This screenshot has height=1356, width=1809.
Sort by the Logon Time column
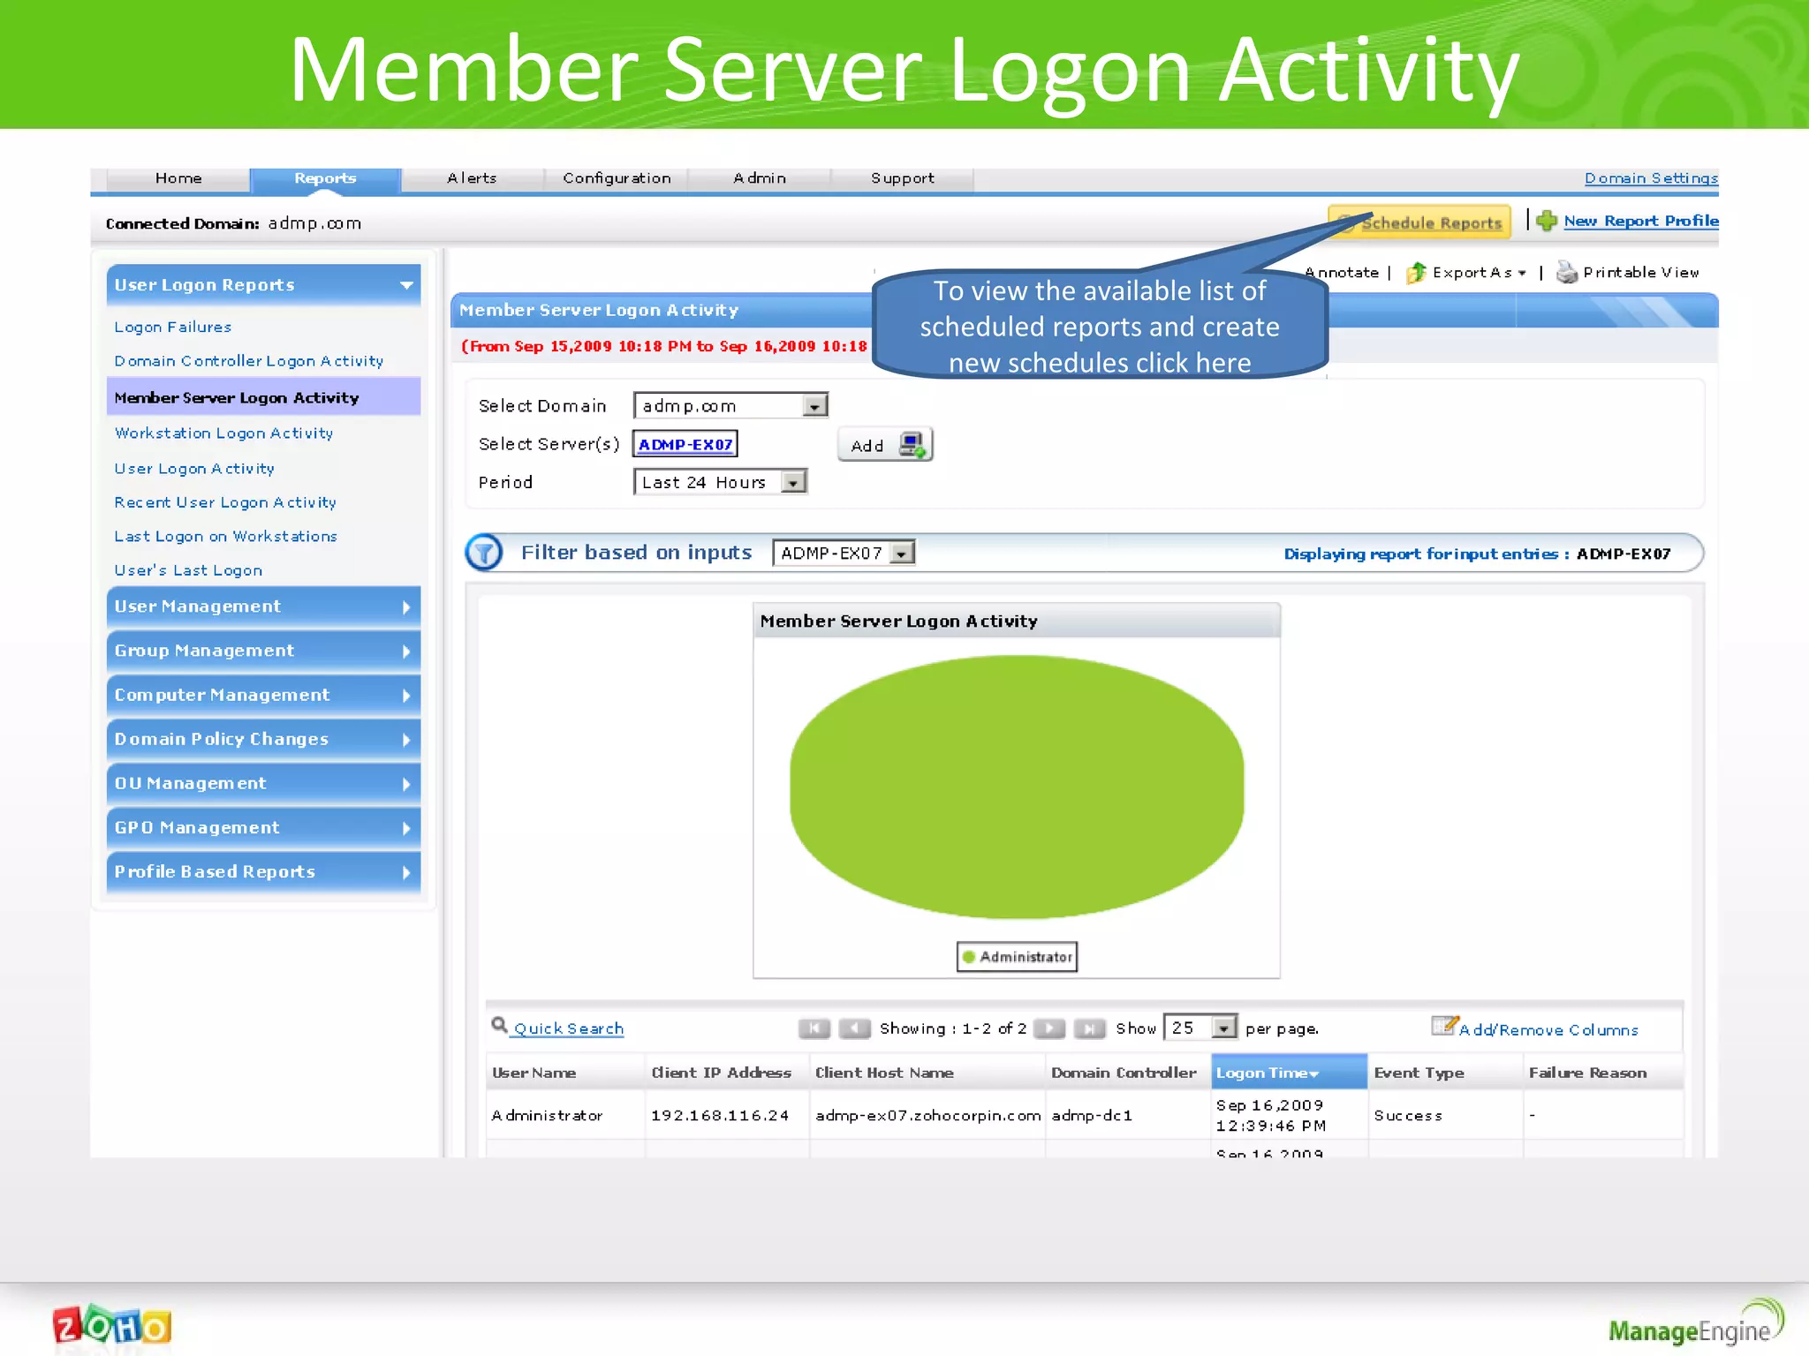point(1289,1073)
